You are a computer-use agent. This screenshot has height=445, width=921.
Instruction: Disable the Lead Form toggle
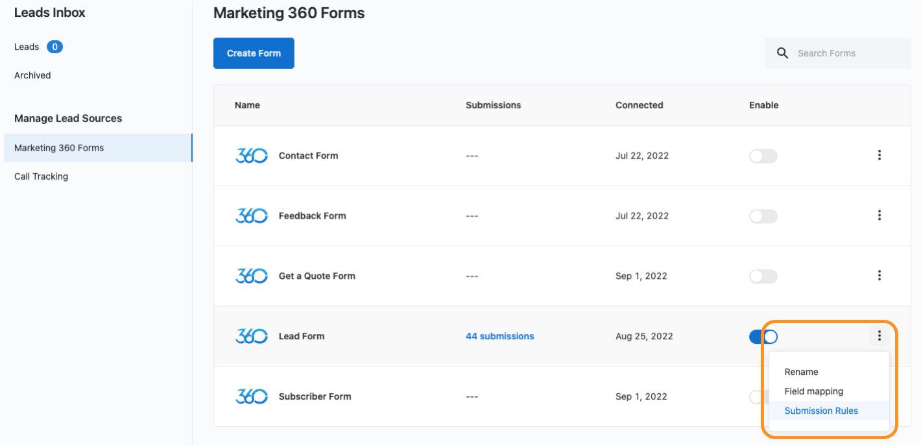click(763, 336)
